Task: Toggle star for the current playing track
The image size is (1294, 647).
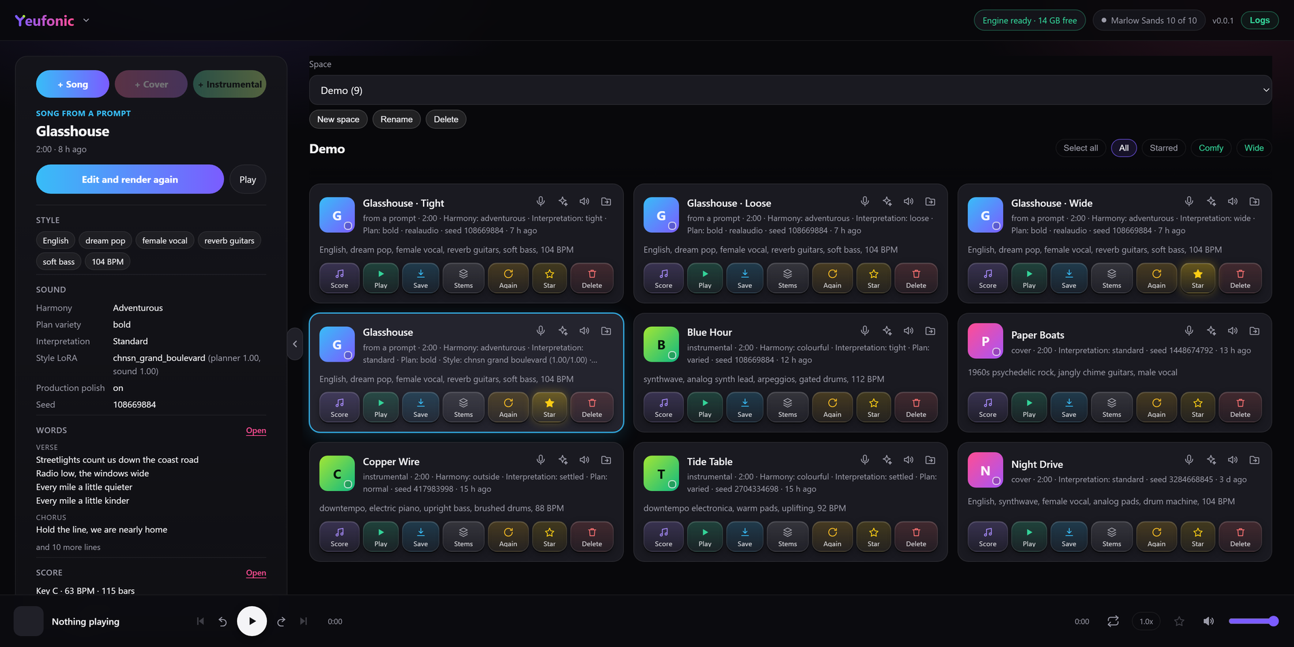Action: coord(1180,621)
